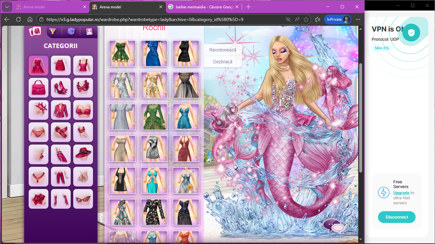Select the gloves category icon

[61, 155]
